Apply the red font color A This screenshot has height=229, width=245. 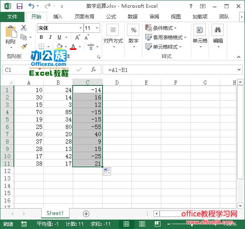point(73,47)
